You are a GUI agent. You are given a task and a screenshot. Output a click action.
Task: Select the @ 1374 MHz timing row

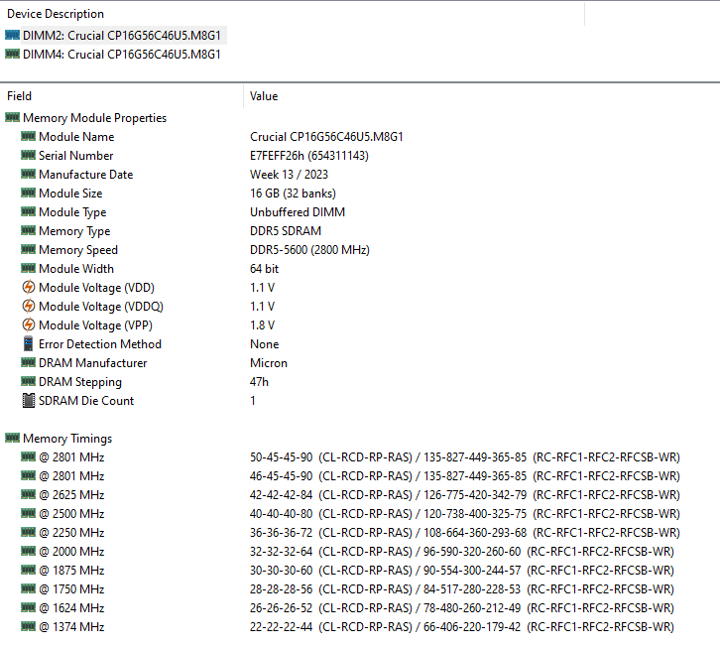click(70, 627)
